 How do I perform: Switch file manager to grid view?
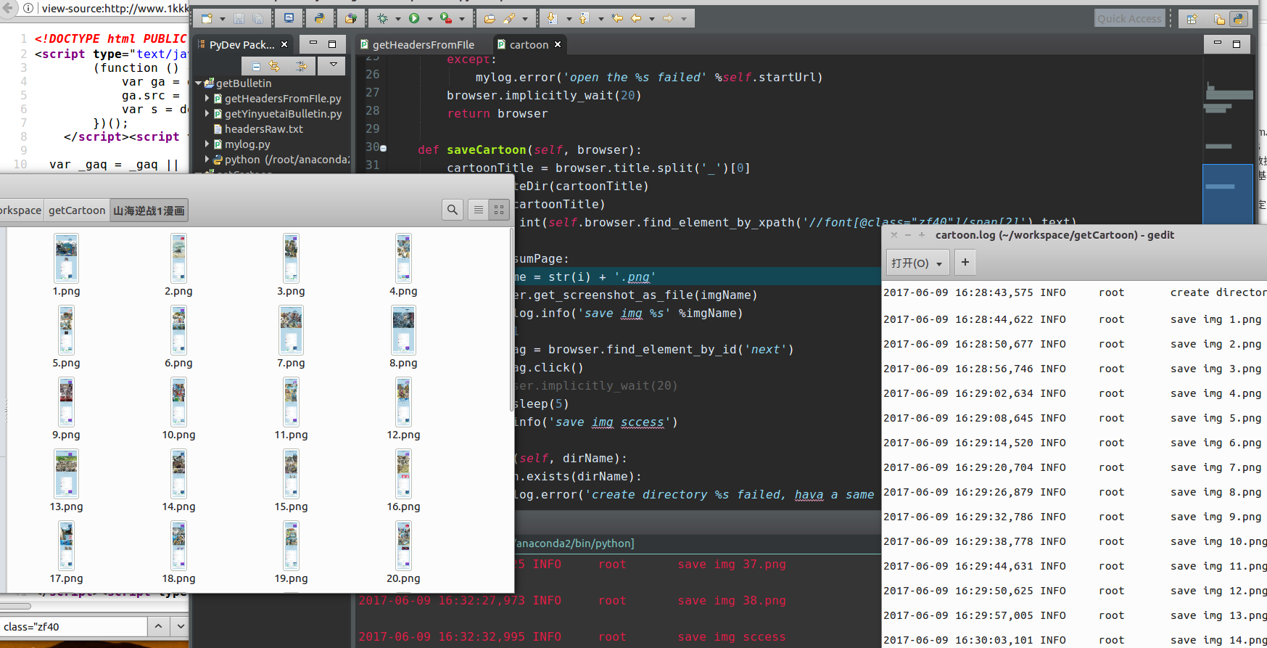(x=499, y=210)
